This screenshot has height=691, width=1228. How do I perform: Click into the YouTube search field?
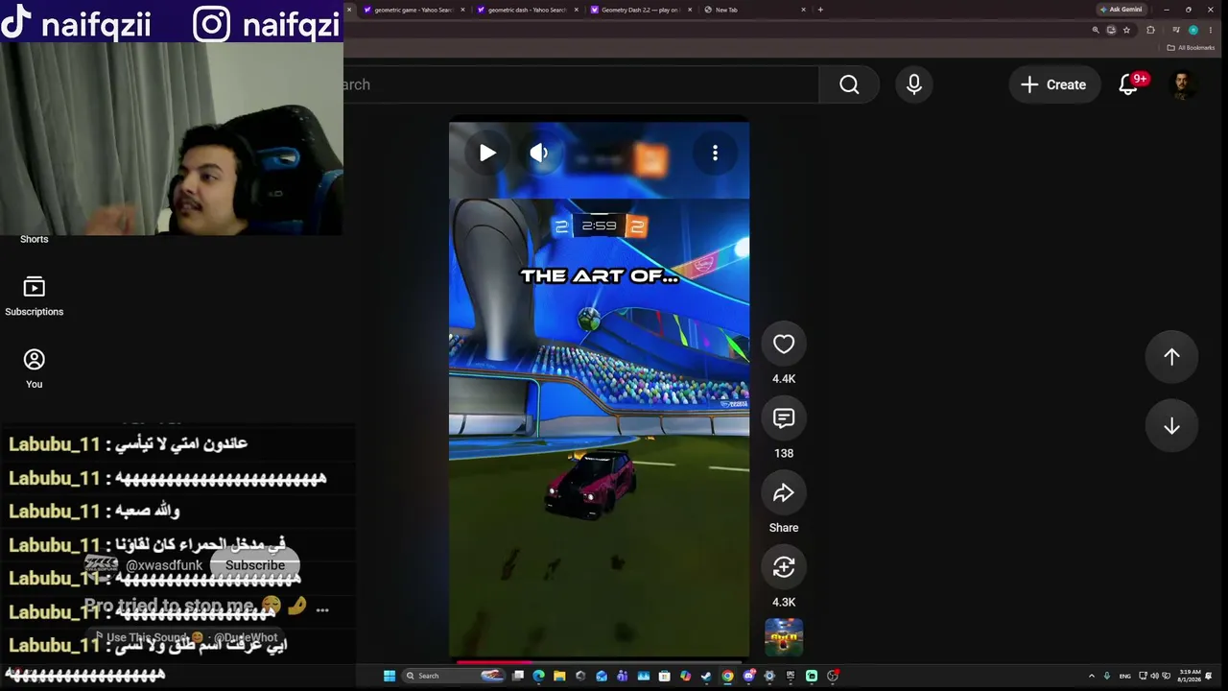pos(580,84)
